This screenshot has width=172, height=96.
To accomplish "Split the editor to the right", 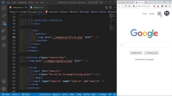I will tap(110, 7).
